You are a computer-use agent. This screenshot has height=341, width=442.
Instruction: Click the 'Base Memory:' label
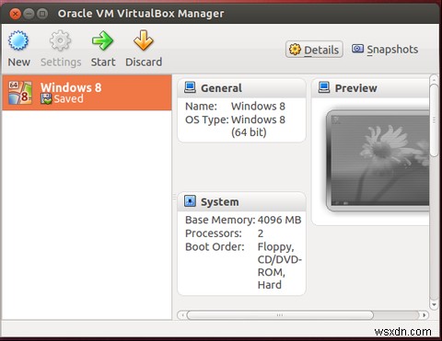(x=220, y=220)
